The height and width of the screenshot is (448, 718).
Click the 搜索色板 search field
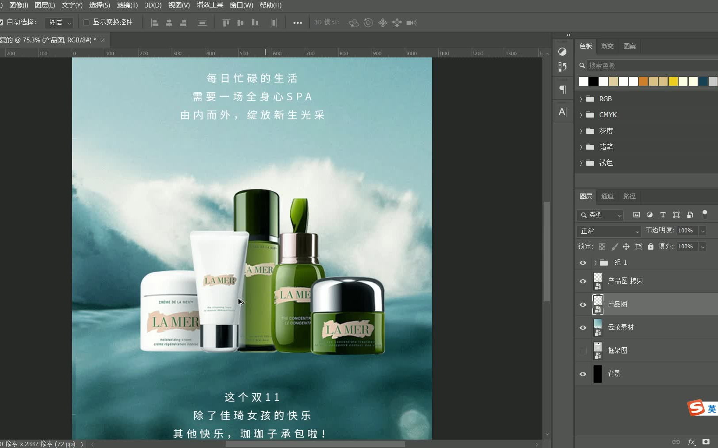[x=652, y=65]
